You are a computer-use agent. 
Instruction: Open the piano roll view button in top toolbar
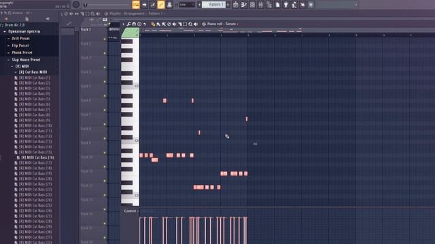pyautogui.click(x=244, y=5)
